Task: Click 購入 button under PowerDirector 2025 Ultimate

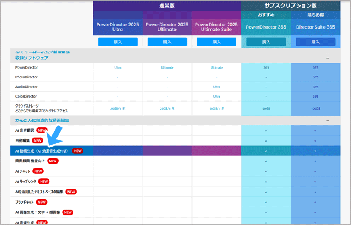Action: (x=167, y=42)
